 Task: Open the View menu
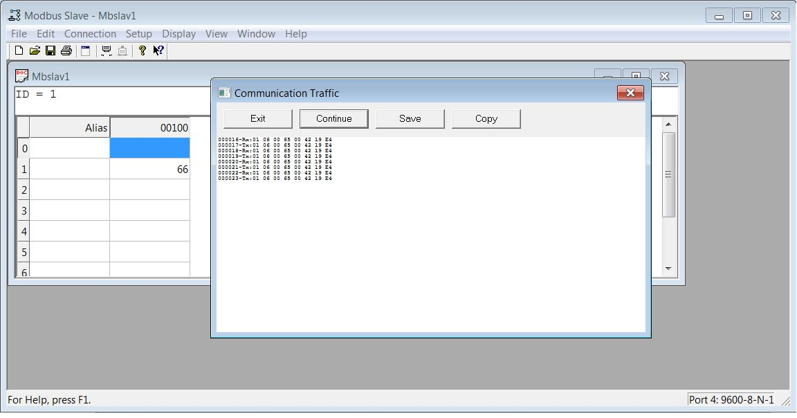coord(216,33)
